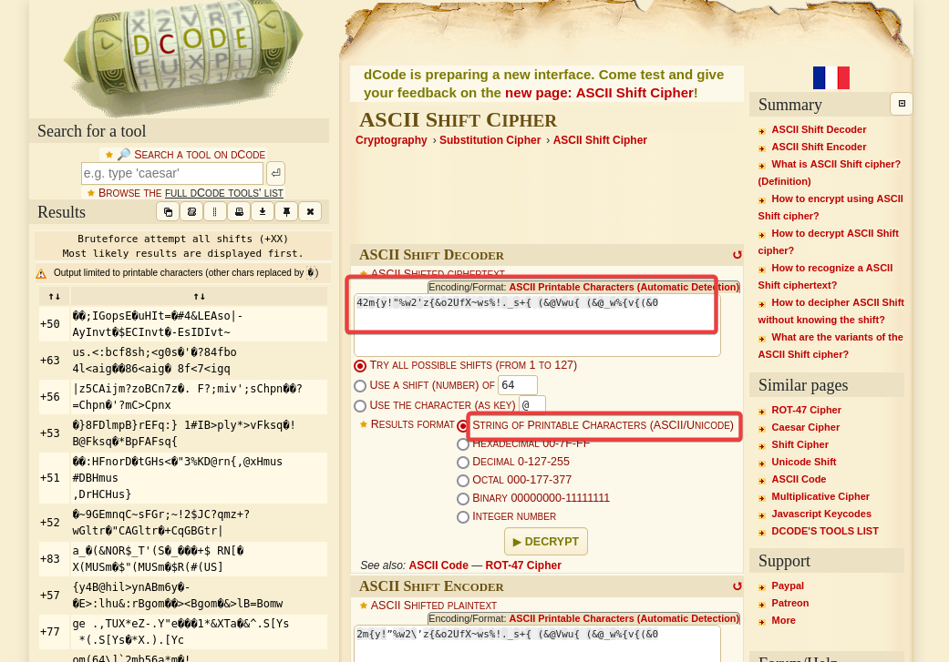Select 'Use a shift (number) of' radio
Screen dimensions: 949x662
point(360,386)
